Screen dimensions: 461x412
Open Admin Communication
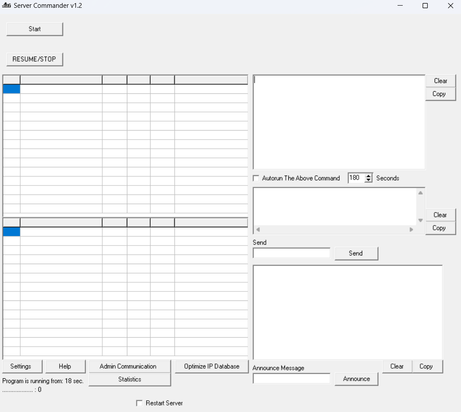point(129,367)
